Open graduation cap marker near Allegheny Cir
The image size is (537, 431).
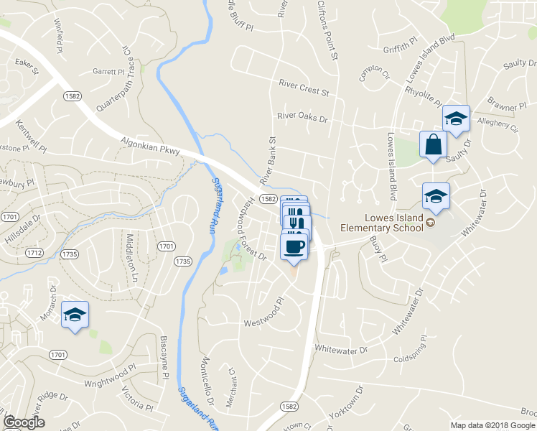[456, 119]
